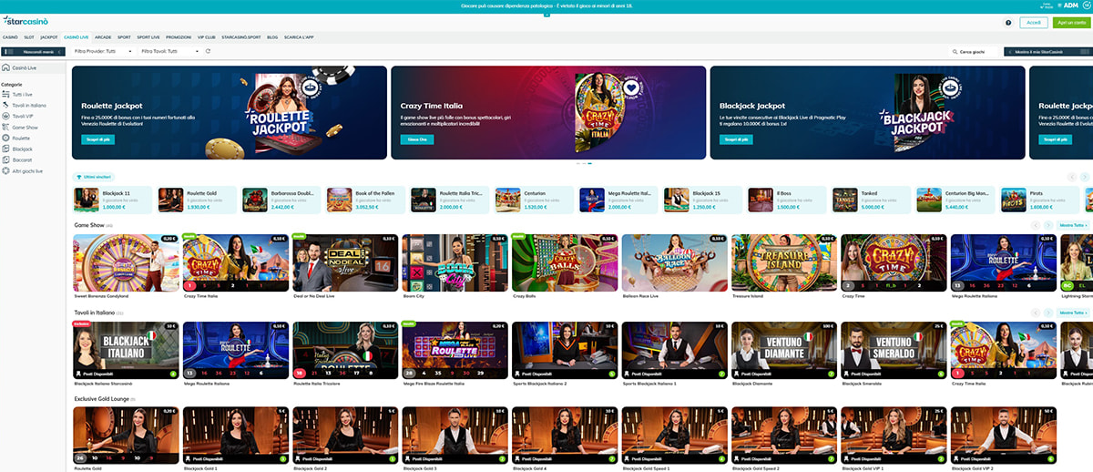Select the Roulette category icon
This screenshot has width=1093, height=472.
(x=6, y=138)
